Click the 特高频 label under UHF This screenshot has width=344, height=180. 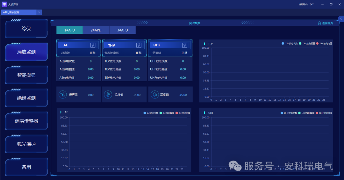pyautogui.click(x=157, y=53)
